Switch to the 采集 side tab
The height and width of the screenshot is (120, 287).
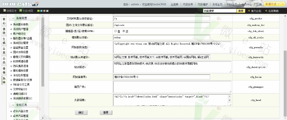tap(4, 51)
